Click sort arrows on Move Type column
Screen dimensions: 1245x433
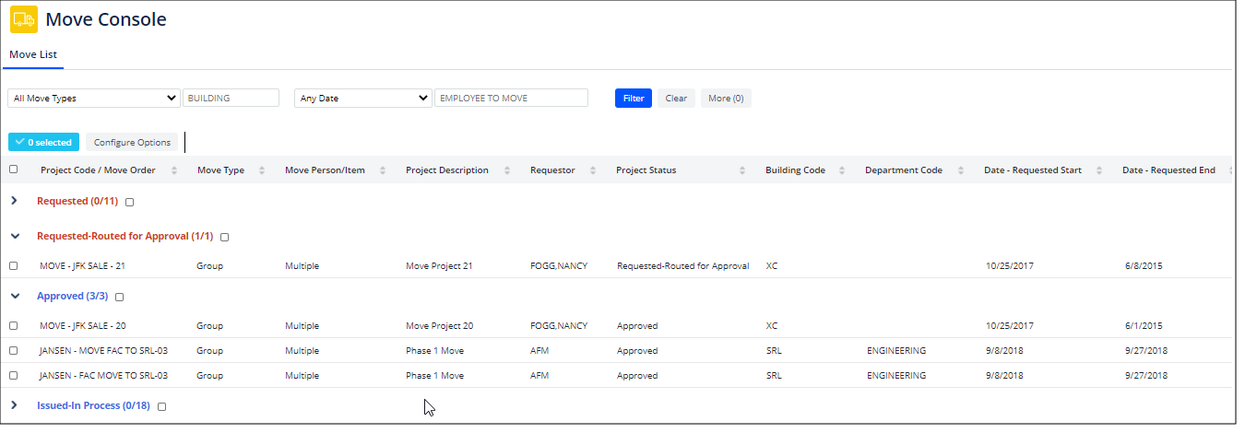pyautogui.click(x=262, y=170)
